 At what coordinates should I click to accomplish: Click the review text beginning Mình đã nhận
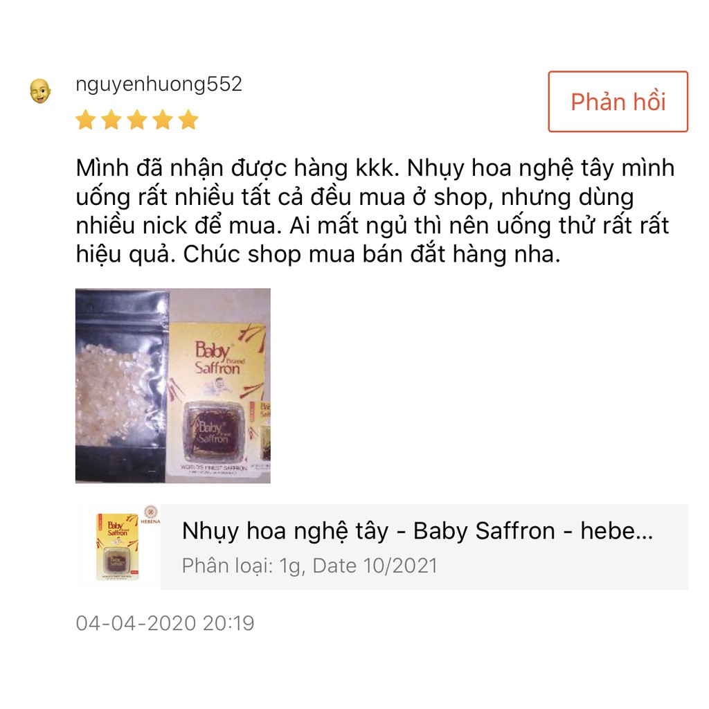click(x=375, y=211)
